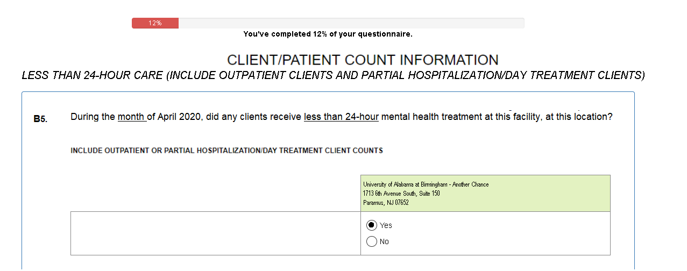Click the "INCLUDE OUTPATIENT OR PARTIAL HOSPITALIZATION" instruction line
The width and height of the screenshot is (687, 271).
click(226, 151)
